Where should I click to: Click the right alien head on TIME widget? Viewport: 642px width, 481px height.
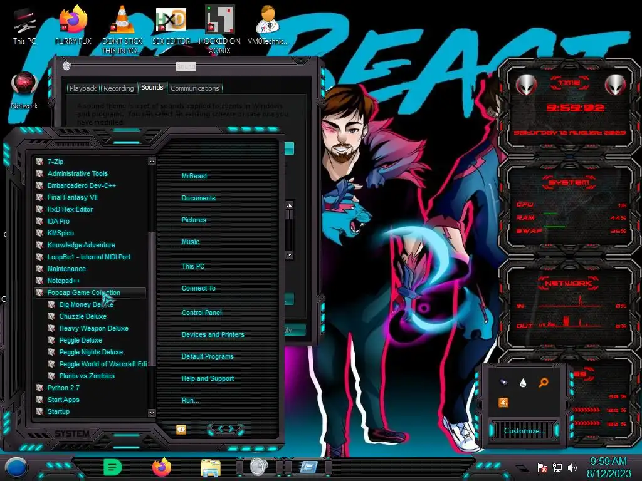click(x=616, y=85)
